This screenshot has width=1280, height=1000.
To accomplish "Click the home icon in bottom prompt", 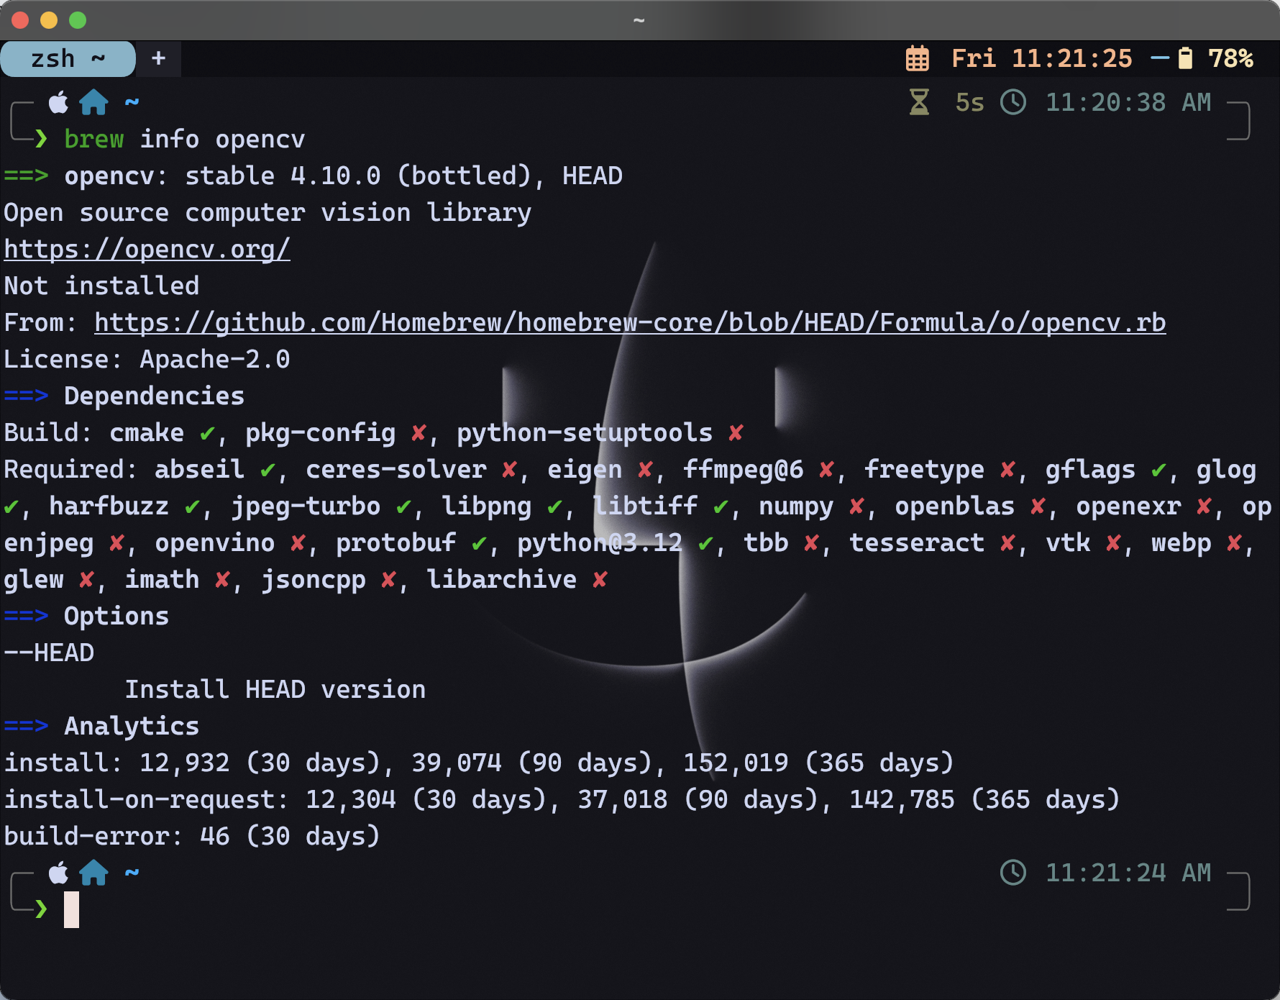I will coord(93,873).
